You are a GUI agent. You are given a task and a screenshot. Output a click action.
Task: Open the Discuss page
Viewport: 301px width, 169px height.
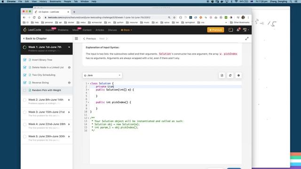point(112,30)
